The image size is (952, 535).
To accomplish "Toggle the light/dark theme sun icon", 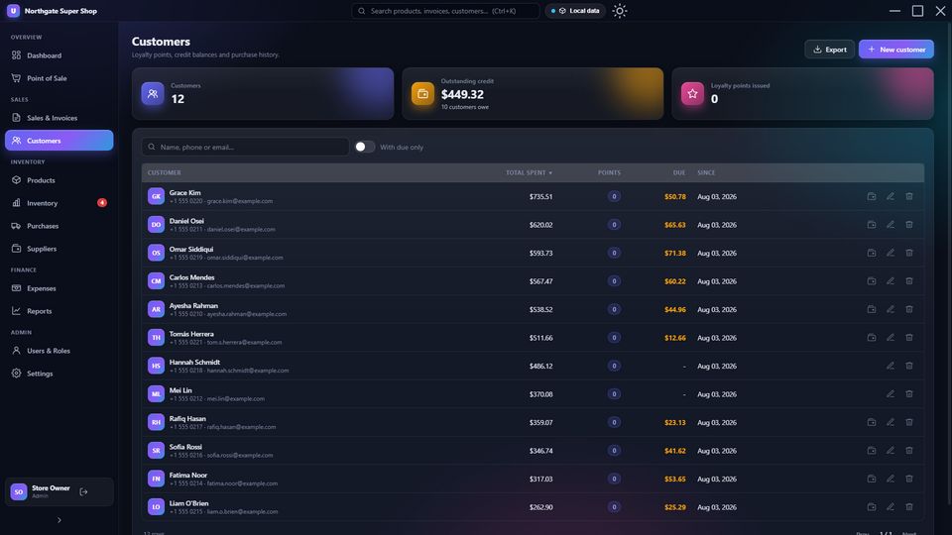I will (x=619, y=11).
